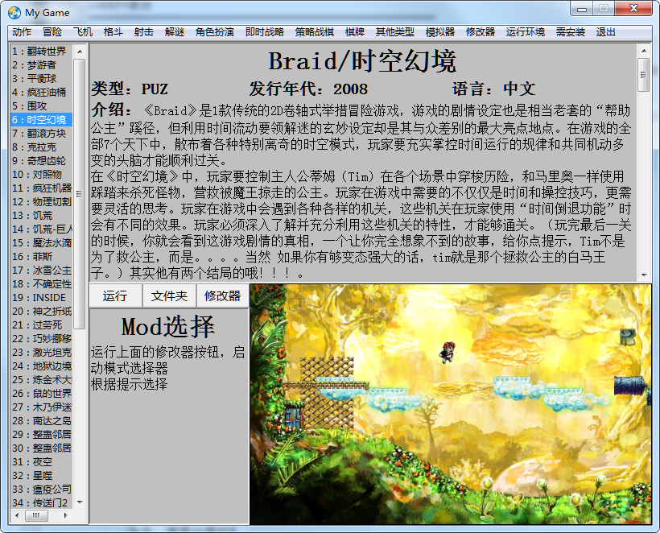Open the 运行环境 menu
The image size is (660, 533).
point(525,32)
